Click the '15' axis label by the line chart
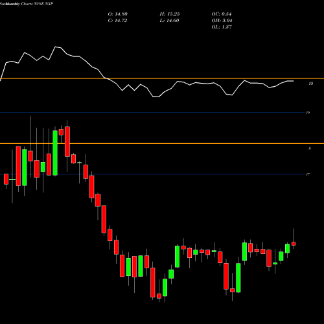The width and height of the screenshot is (324, 324). [310, 84]
